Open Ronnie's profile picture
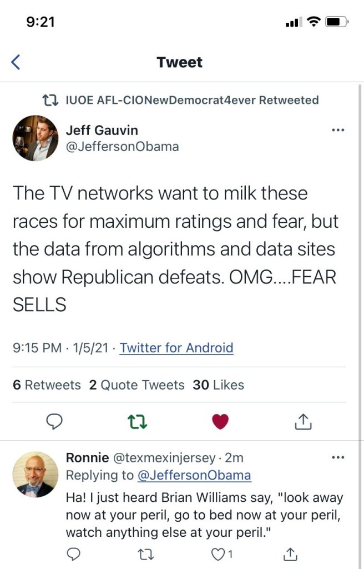The width and height of the screenshot is (364, 569). point(35,473)
